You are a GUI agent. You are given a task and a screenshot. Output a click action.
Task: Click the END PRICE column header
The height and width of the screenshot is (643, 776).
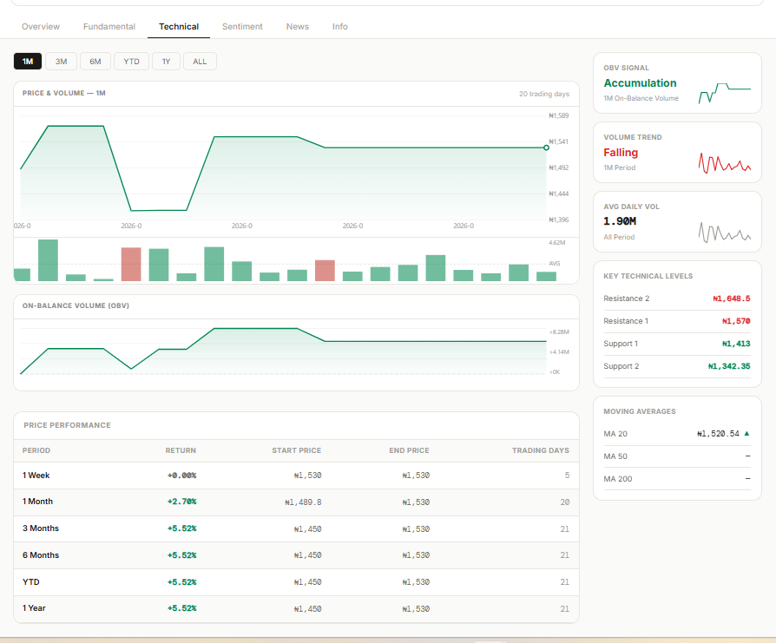point(409,450)
